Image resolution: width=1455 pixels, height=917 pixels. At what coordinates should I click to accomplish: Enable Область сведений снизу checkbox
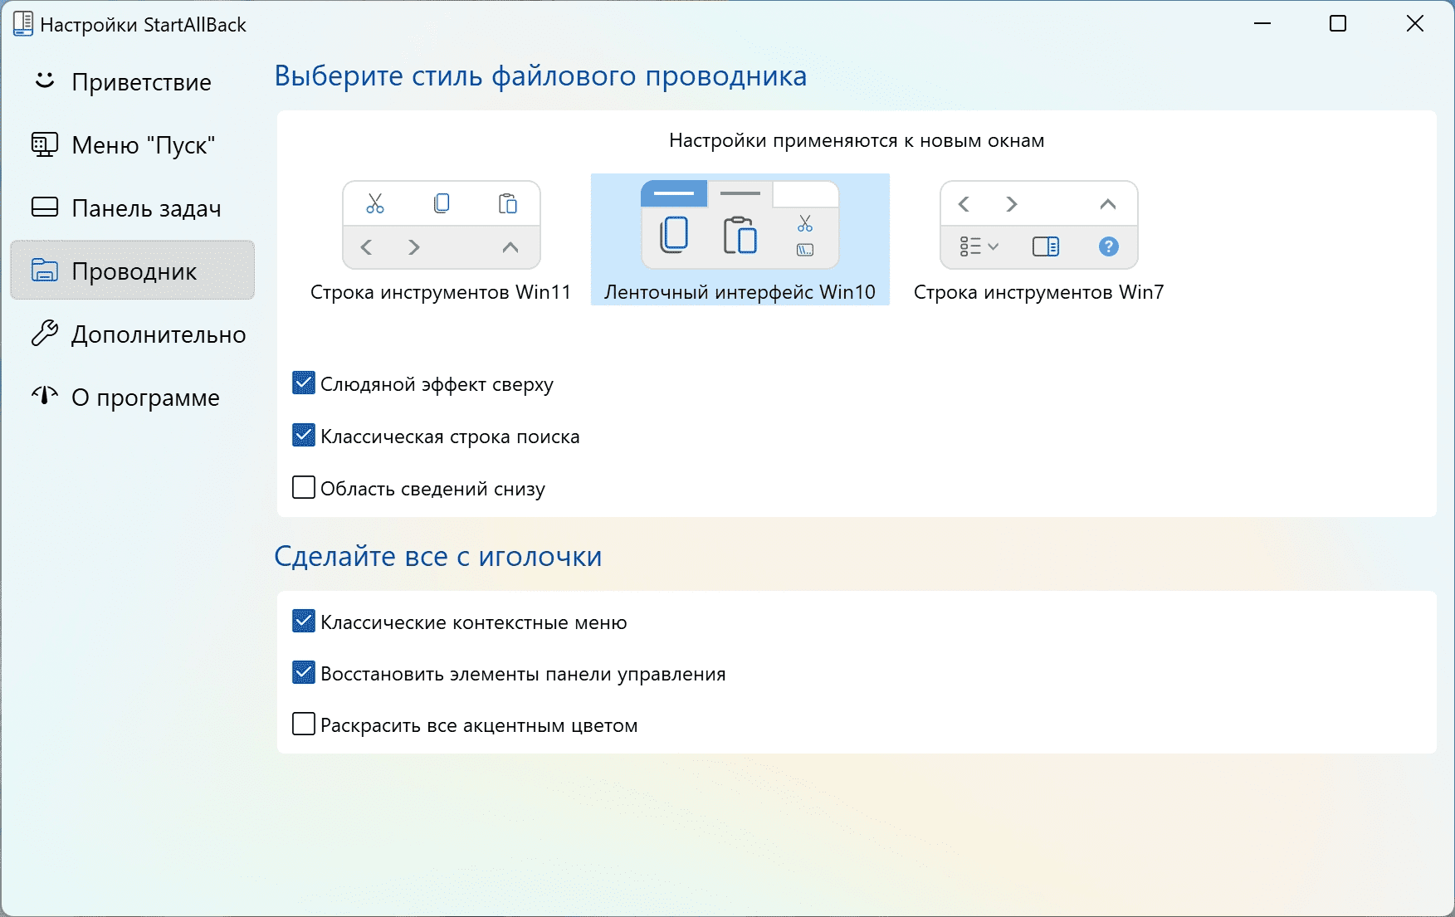(x=304, y=487)
